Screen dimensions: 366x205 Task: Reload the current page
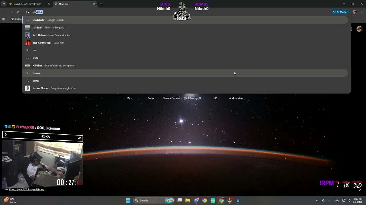point(18,12)
